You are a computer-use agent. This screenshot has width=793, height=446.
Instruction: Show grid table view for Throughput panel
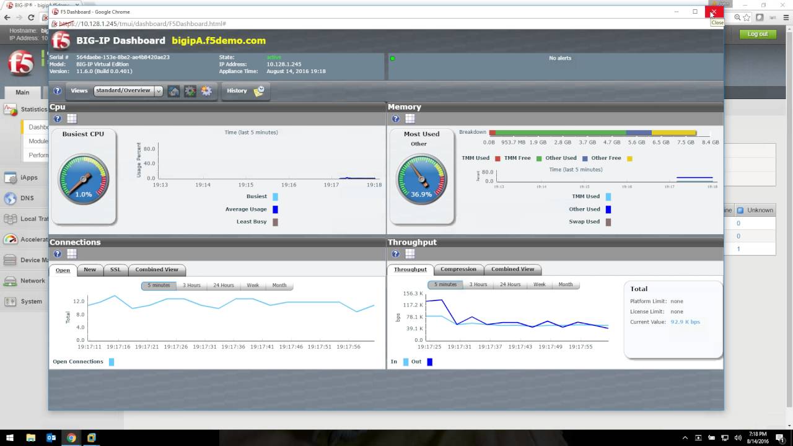(410, 253)
